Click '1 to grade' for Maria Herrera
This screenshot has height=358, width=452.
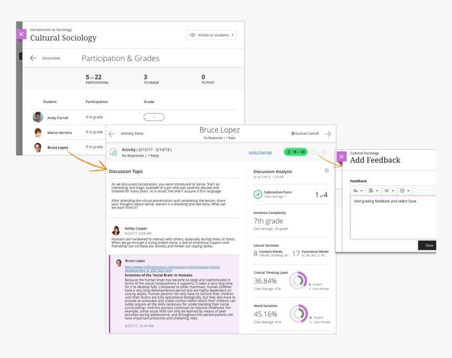point(94,132)
